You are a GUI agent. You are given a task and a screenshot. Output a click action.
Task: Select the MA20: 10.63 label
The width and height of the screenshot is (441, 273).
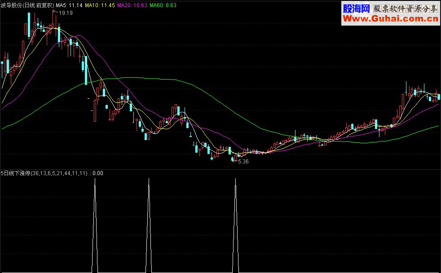click(x=132, y=5)
